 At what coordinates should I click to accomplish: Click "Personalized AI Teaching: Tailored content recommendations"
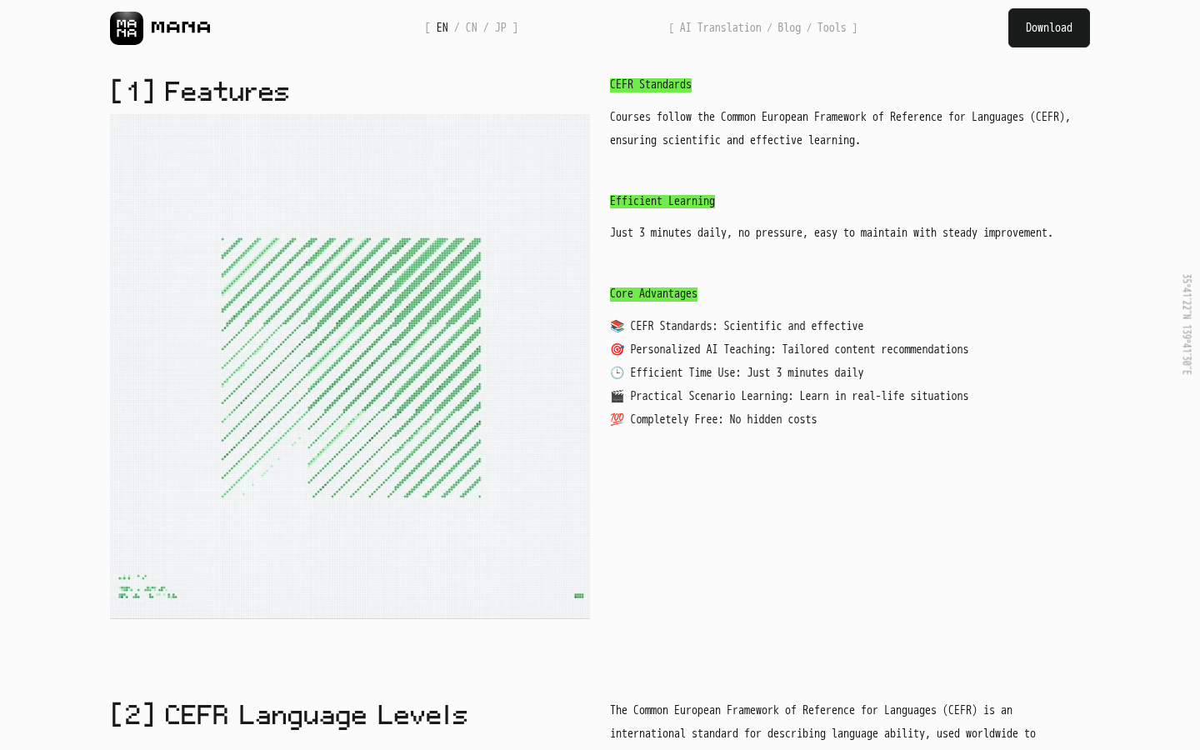point(799,349)
